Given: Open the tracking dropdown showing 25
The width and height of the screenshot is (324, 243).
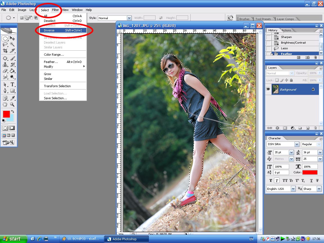Looking at the screenshot, I should click(x=320, y=159).
